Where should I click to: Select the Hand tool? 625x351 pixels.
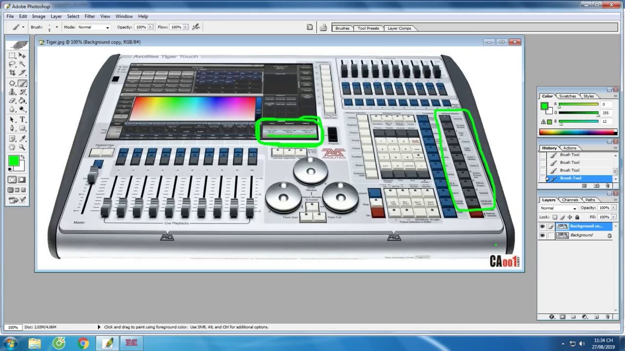coord(12,147)
